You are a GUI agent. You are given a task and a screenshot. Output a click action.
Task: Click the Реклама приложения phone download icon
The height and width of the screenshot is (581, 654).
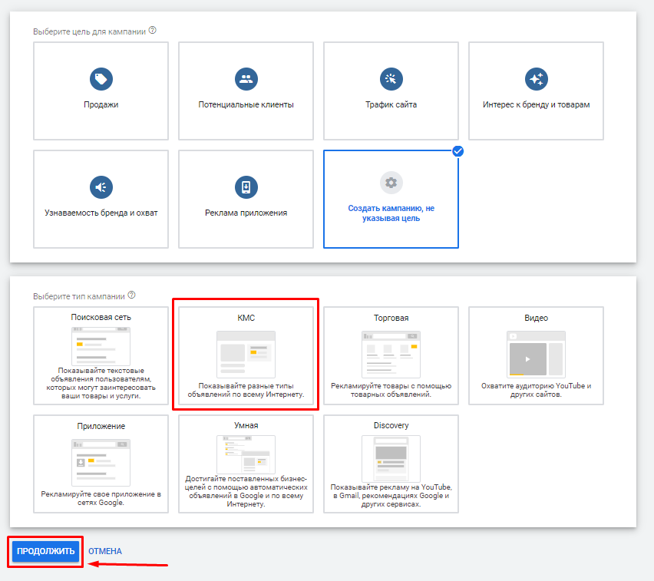tap(246, 187)
